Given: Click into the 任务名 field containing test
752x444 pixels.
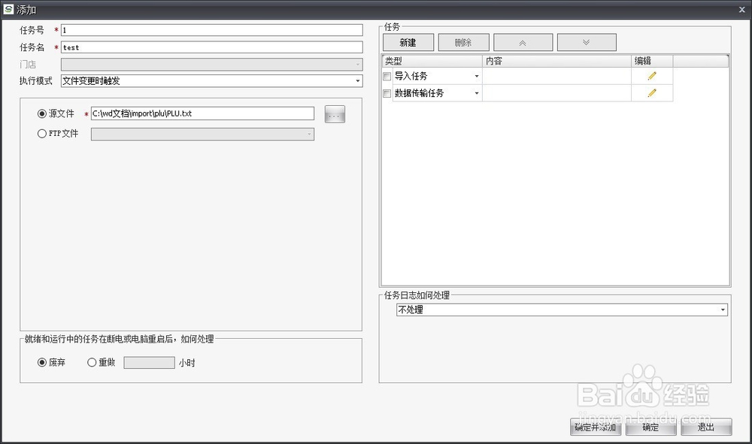Looking at the screenshot, I should [211, 47].
